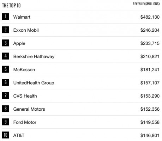Select the UnitedHealth Group entry
The width and height of the screenshot is (162, 141).
click(34, 83)
